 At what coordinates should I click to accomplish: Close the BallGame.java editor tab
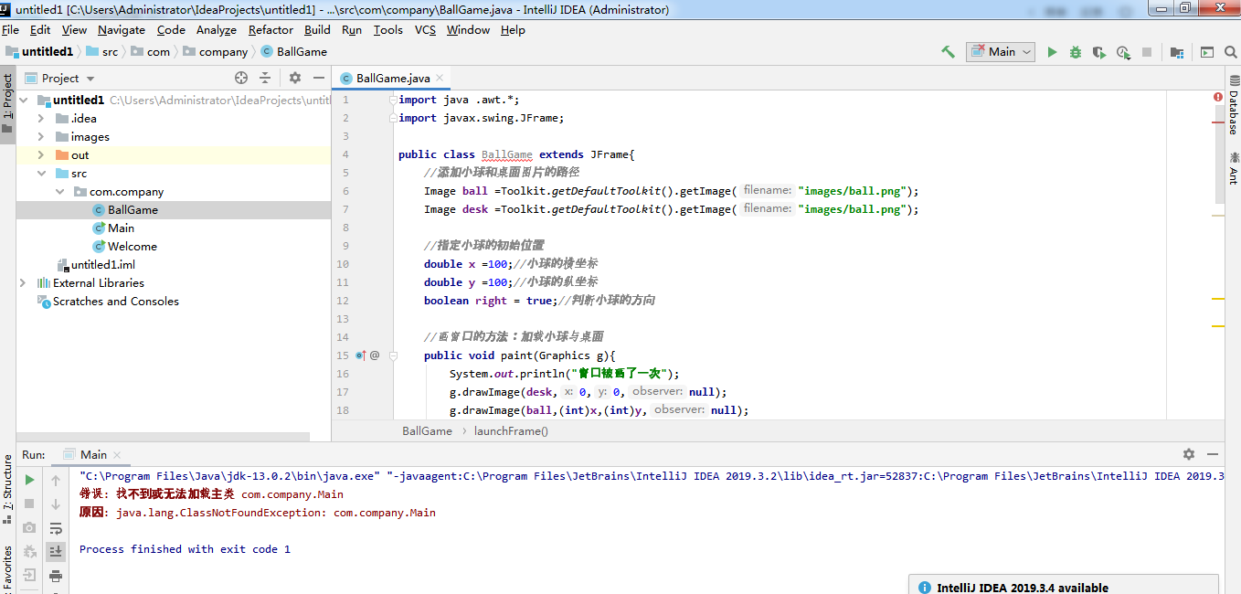[x=440, y=79]
